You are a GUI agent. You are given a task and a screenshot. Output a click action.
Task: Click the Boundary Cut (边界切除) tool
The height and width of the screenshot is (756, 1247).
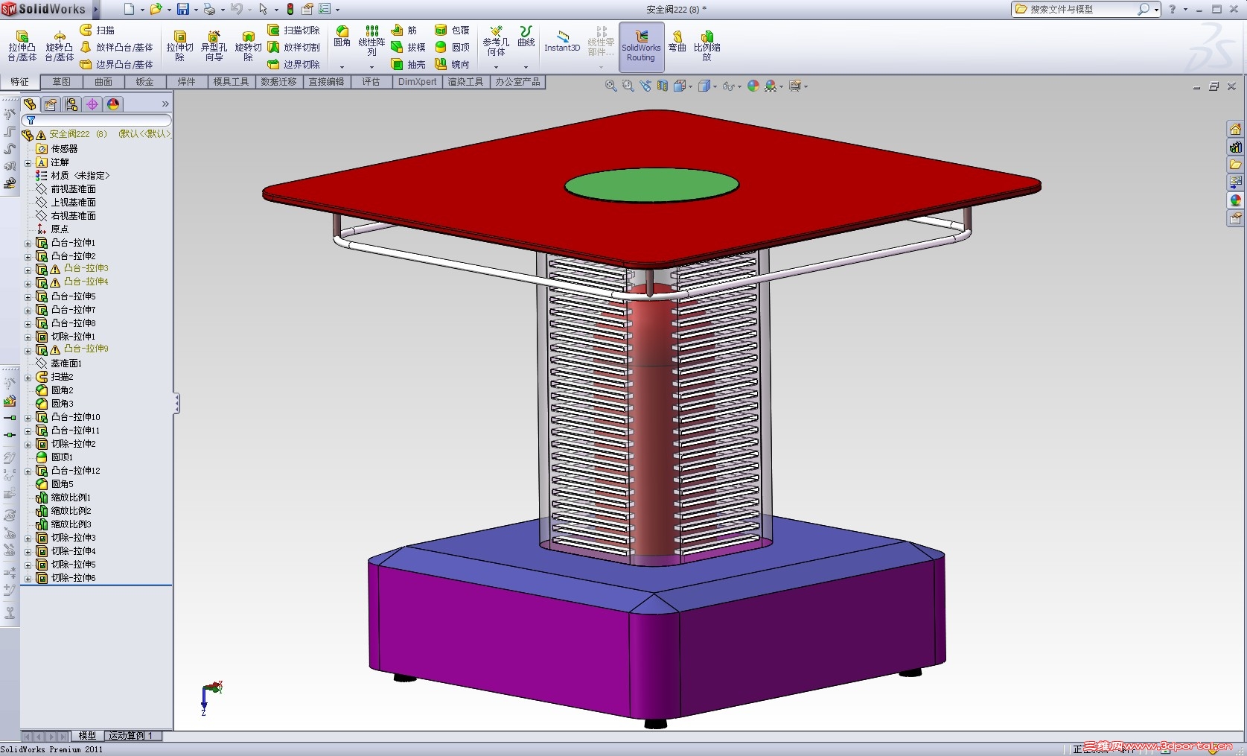click(293, 64)
